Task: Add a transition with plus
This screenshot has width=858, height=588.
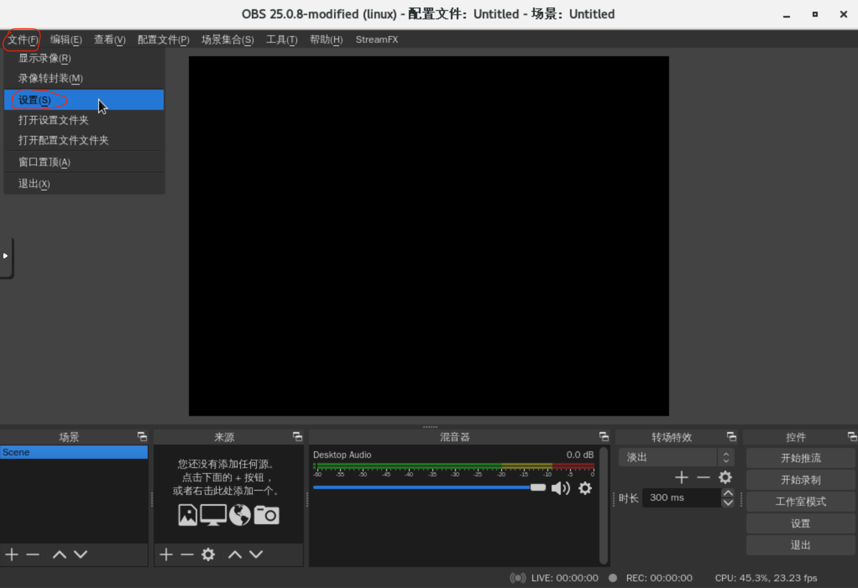Action: [x=682, y=478]
